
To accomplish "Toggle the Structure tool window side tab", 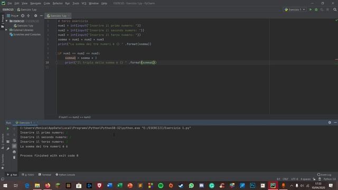I will [2, 141].
